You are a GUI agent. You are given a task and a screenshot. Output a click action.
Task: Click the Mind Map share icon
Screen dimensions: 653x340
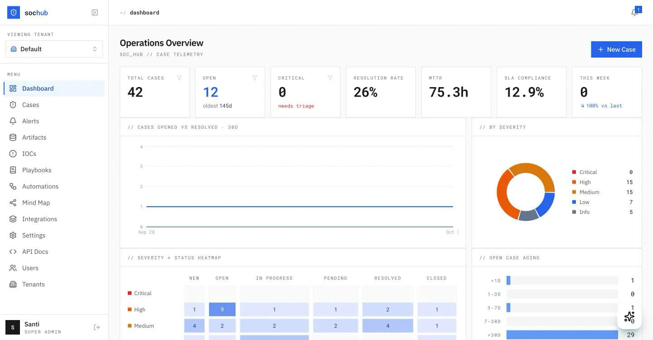(x=13, y=203)
